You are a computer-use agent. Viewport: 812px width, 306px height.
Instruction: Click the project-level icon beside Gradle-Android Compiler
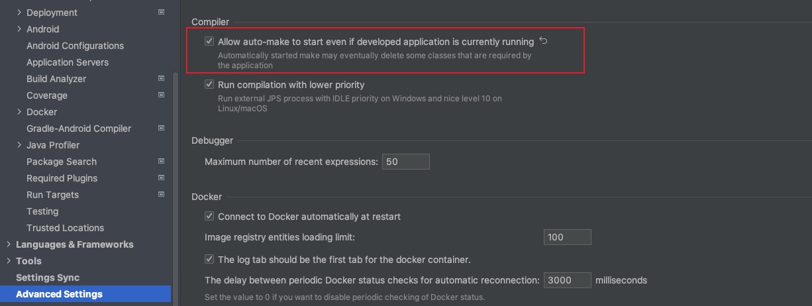tap(161, 128)
